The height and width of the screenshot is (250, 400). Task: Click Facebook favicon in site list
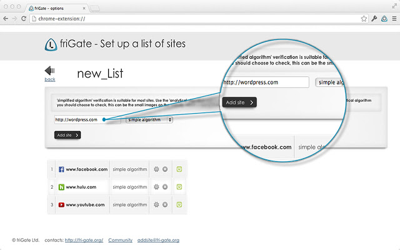pyautogui.click(x=61, y=169)
